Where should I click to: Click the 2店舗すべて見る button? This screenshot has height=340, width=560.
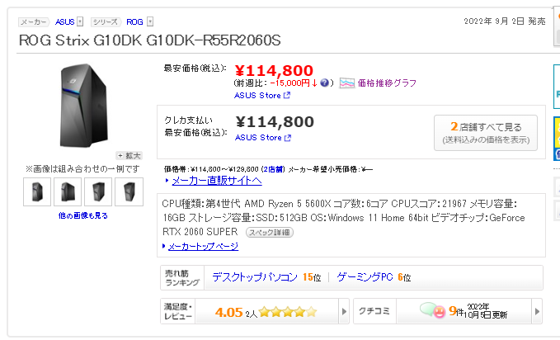coord(486,132)
